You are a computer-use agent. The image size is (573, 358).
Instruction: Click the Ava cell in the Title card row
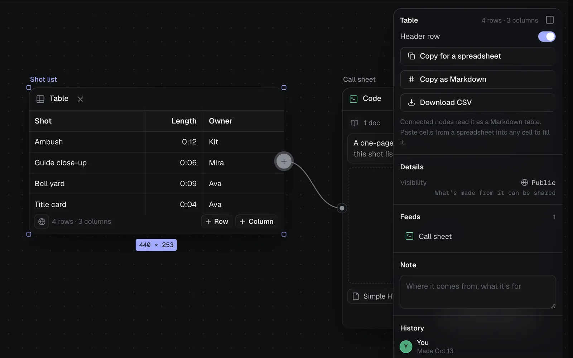244,204
